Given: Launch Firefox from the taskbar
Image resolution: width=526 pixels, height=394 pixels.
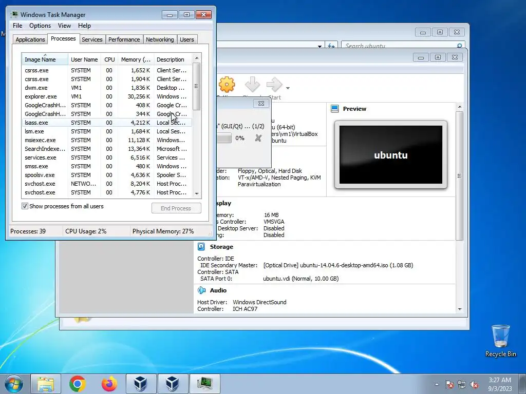Looking at the screenshot, I should click(x=109, y=384).
